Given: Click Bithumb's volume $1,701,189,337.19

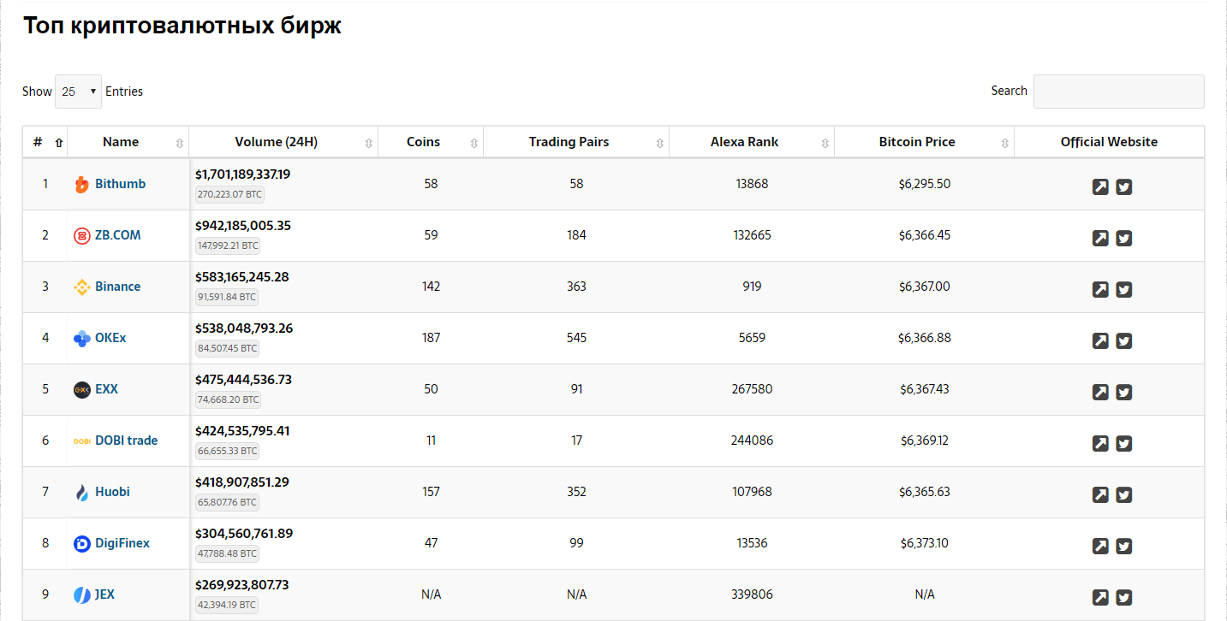Looking at the screenshot, I should click(x=242, y=174).
